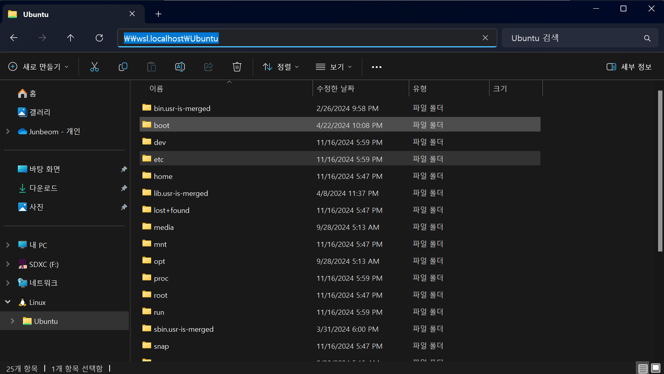Select the mnt folder row
The width and height of the screenshot is (664, 374).
point(340,244)
